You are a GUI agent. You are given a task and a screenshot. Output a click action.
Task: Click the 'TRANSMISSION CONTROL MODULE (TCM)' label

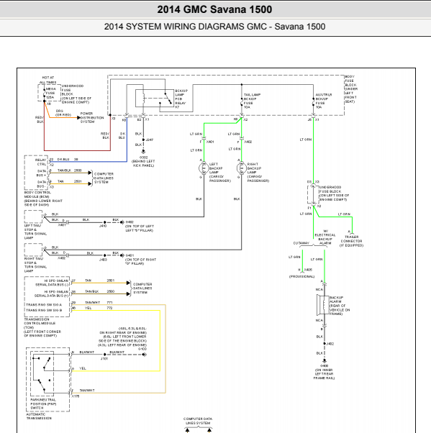click(x=40, y=324)
